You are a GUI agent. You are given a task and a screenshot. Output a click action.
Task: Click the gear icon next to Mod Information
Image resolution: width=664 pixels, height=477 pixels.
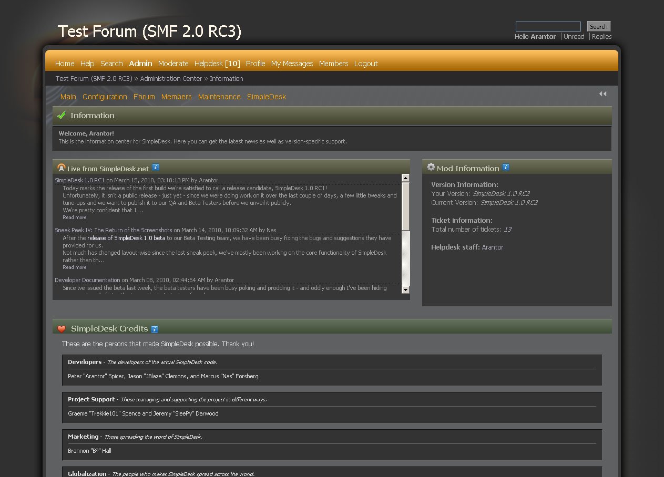click(431, 167)
